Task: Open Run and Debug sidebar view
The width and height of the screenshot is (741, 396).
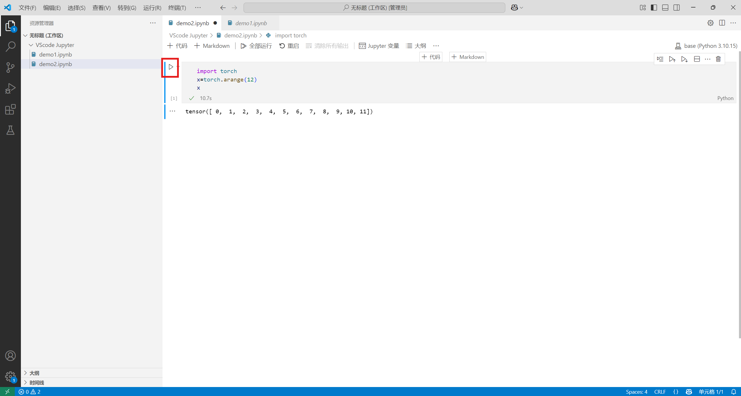Action: point(10,88)
